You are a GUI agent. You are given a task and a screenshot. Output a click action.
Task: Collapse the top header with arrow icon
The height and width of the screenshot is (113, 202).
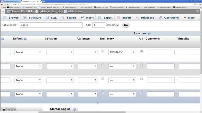[198, 11]
